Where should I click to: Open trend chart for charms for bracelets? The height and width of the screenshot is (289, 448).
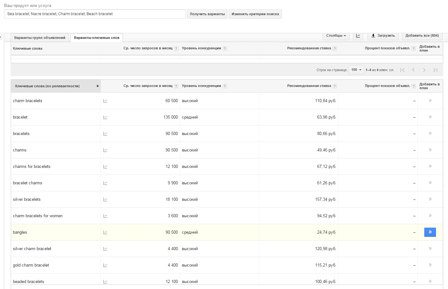coord(105,167)
